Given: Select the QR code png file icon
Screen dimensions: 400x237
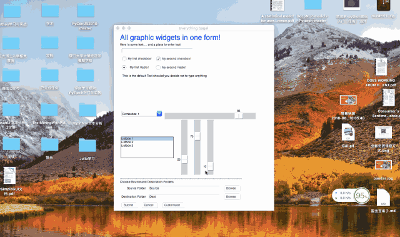Looking at the screenshot, I should pos(383,133).
